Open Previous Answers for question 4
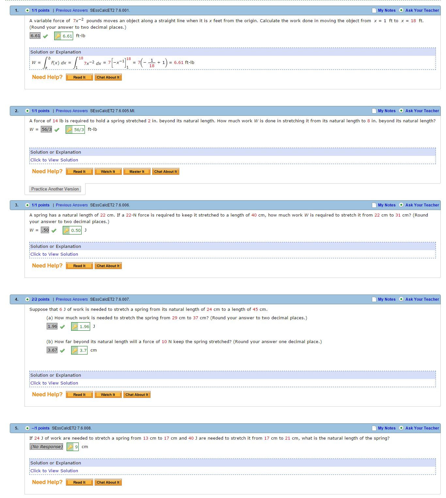 pyautogui.click(x=72, y=299)
